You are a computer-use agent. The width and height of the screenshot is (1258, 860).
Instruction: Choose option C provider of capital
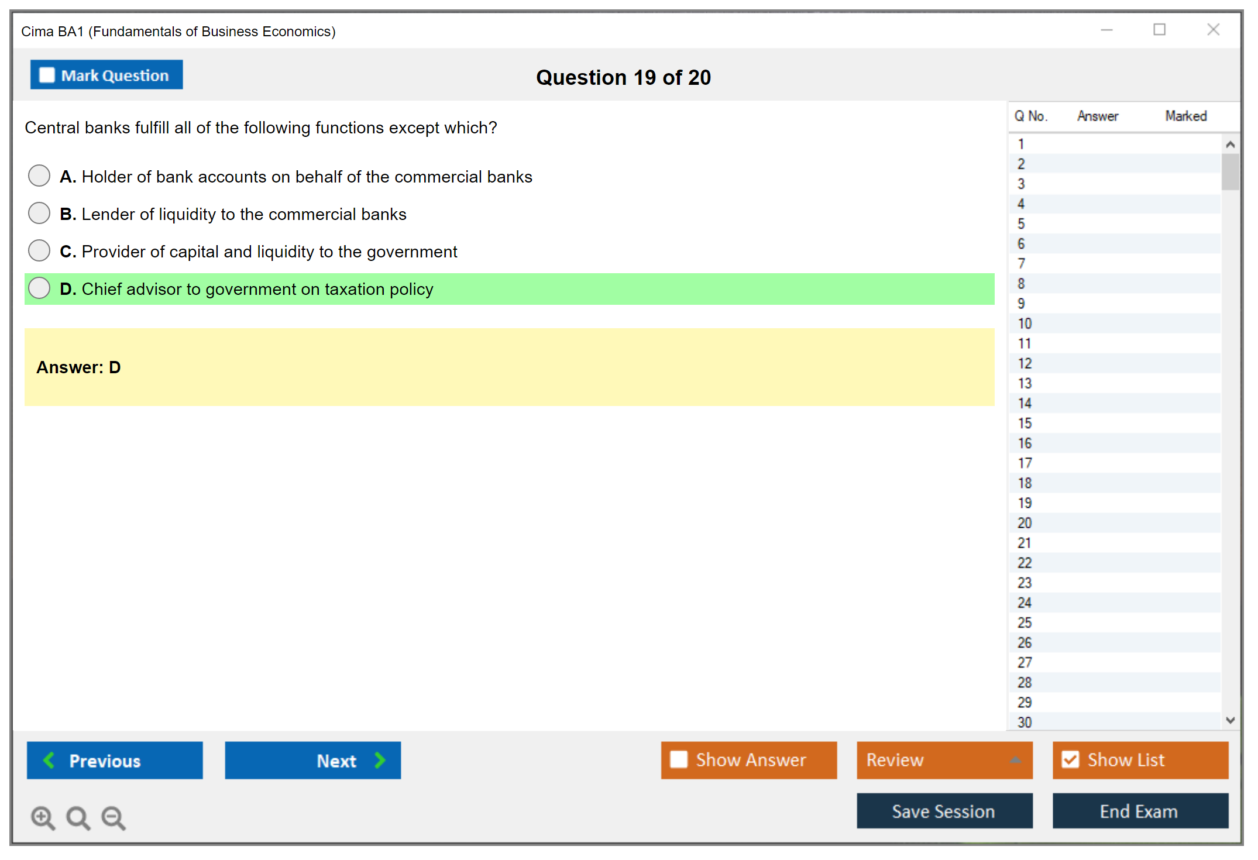pos(39,250)
